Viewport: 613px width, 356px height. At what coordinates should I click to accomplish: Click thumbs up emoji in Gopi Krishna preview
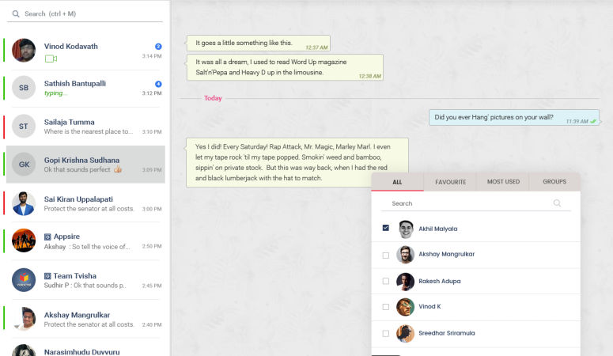click(118, 169)
